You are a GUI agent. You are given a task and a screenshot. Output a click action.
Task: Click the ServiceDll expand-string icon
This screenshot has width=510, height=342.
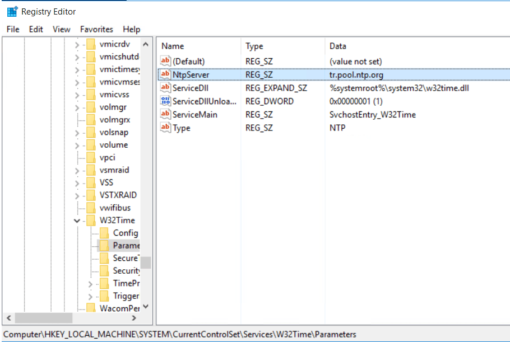coord(165,88)
